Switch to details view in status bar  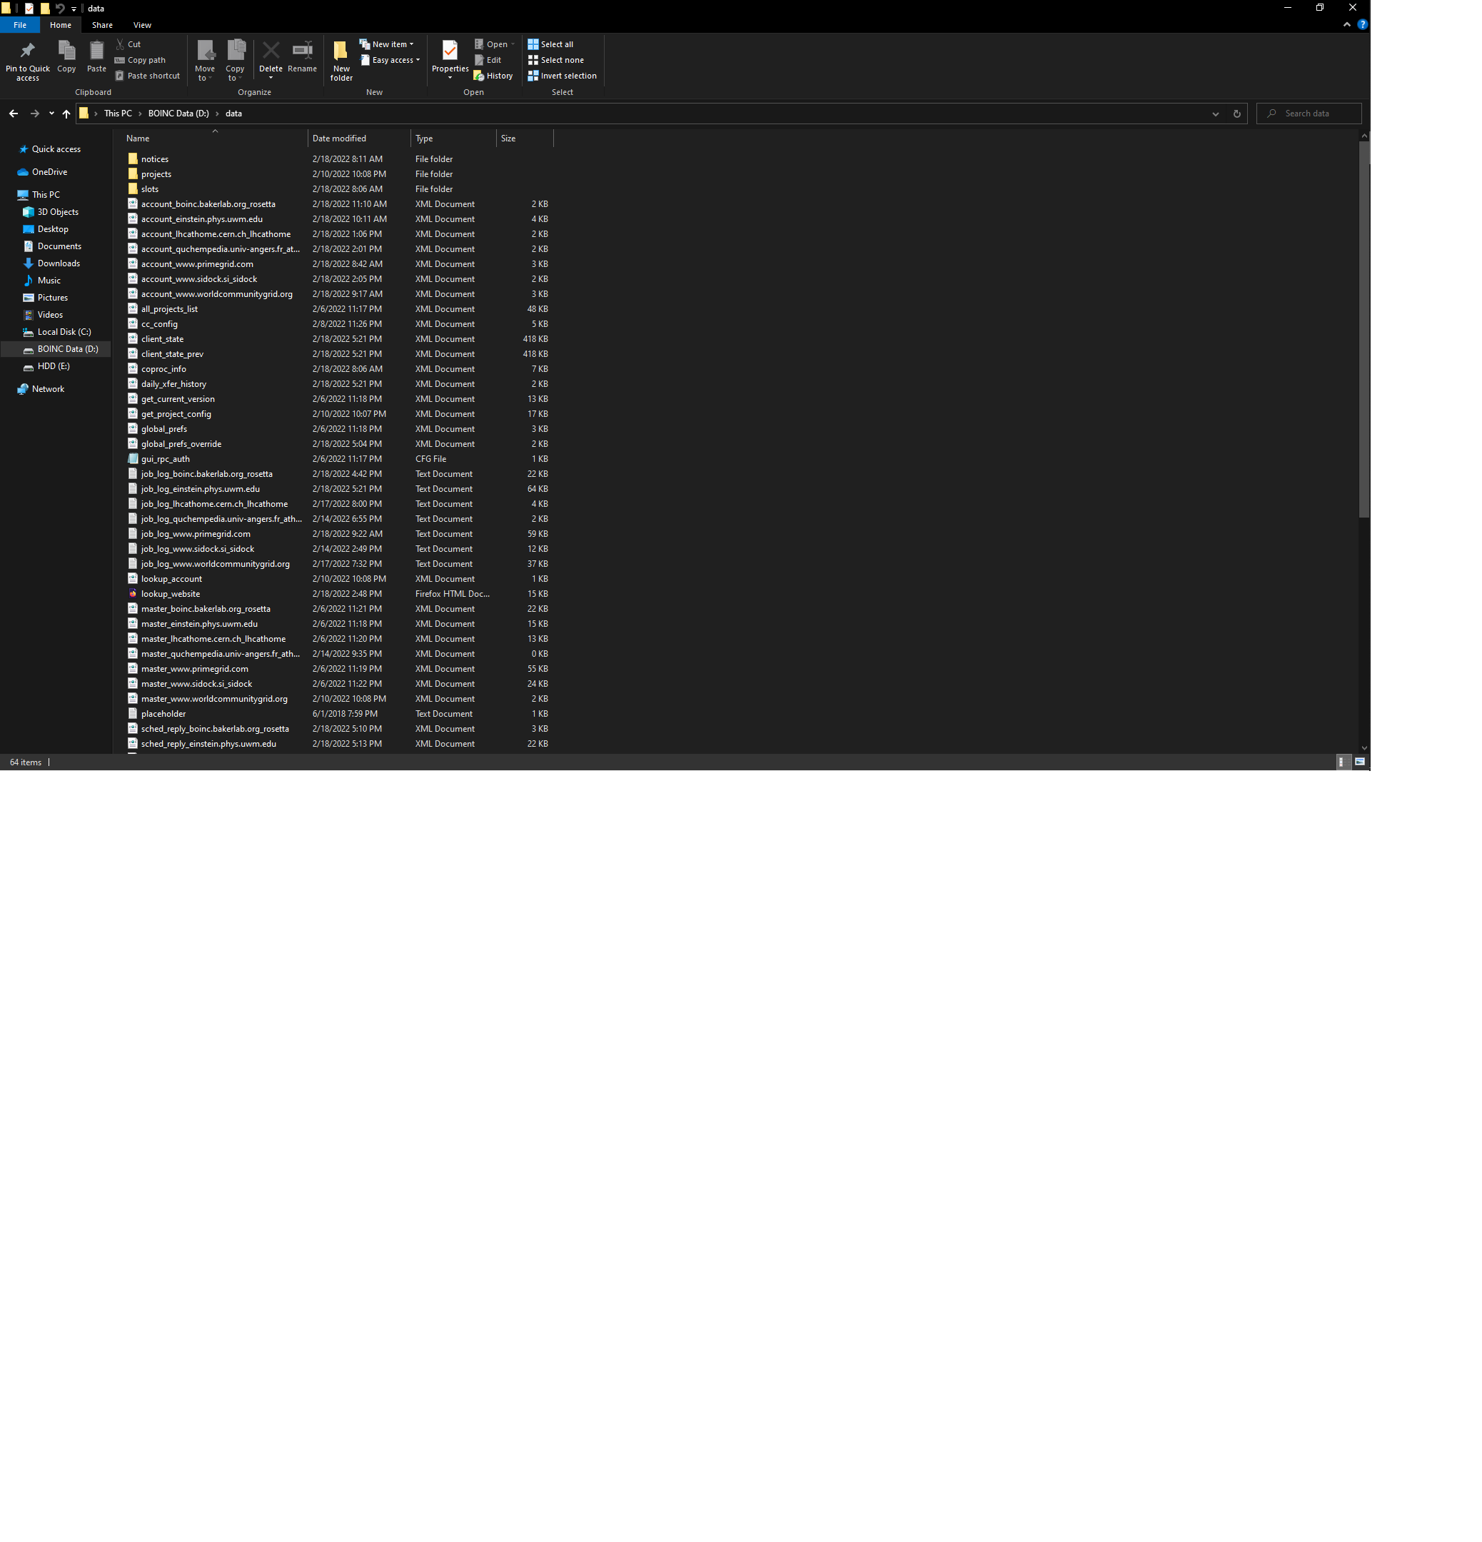tap(1341, 762)
